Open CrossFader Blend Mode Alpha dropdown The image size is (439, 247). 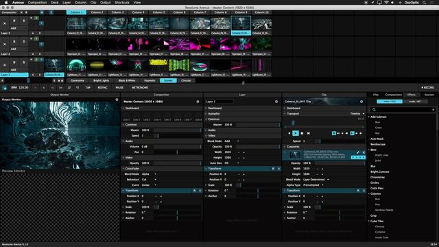click(x=149, y=174)
